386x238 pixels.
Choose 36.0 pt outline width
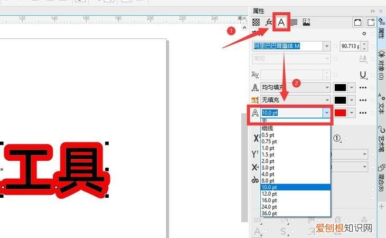[295, 213]
